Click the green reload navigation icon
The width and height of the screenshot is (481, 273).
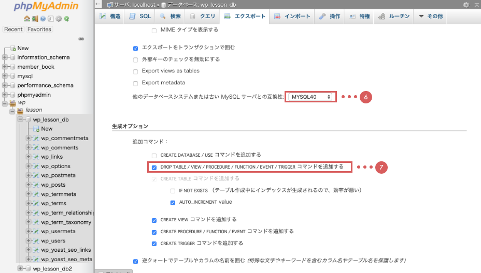click(x=67, y=19)
